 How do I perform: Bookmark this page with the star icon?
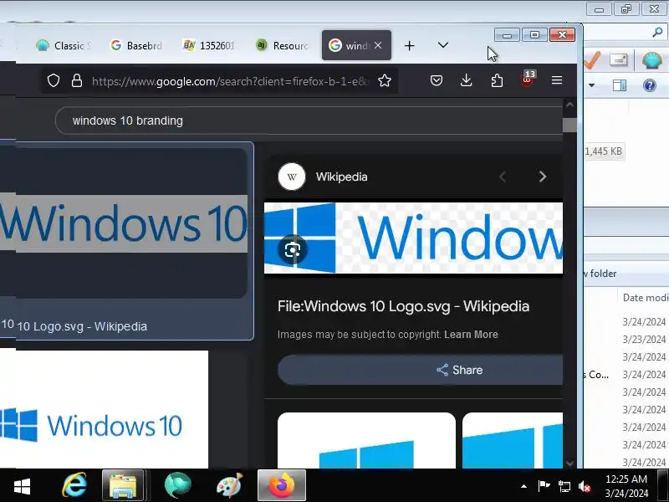point(385,80)
